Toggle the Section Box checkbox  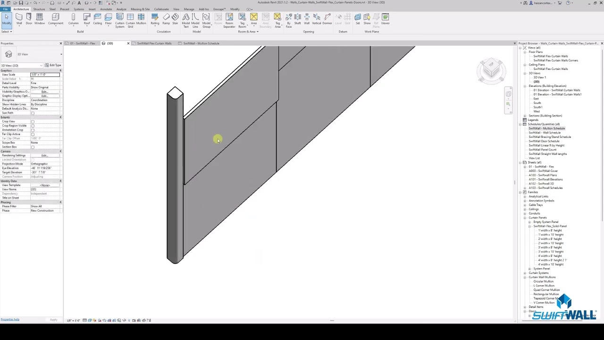coord(33,147)
